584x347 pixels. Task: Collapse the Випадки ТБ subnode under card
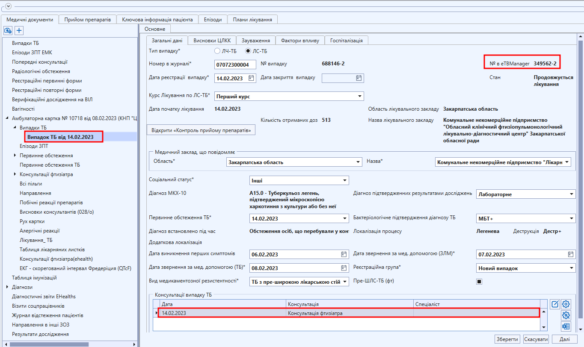click(15, 128)
